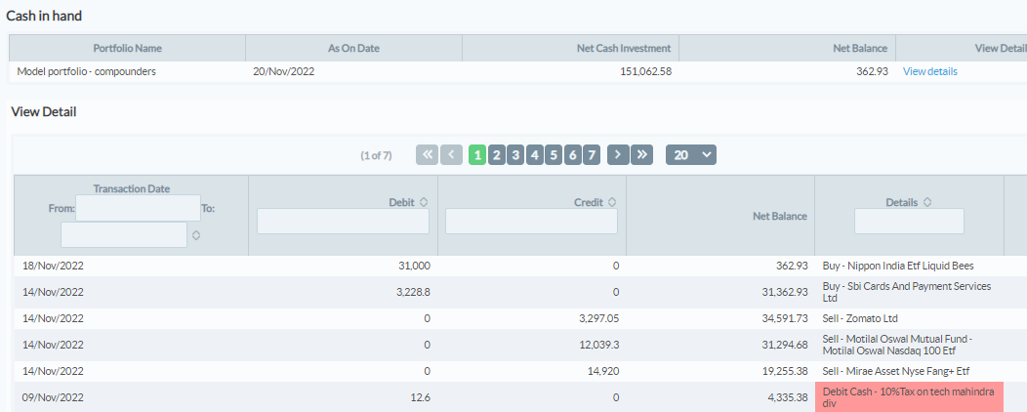Select page 3 in pagination

tap(515, 155)
